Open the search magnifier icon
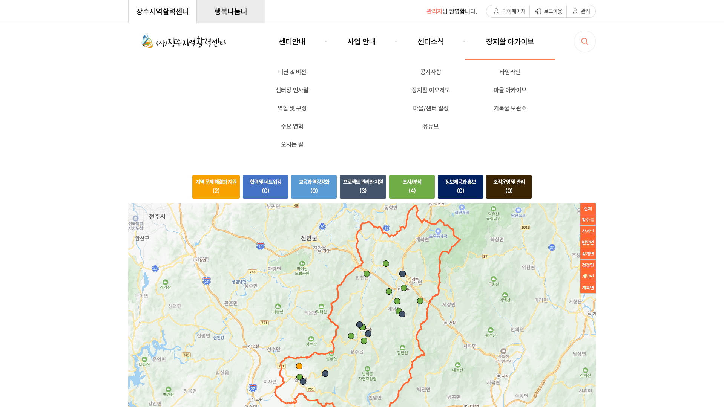The height and width of the screenshot is (407, 724). tap(585, 41)
